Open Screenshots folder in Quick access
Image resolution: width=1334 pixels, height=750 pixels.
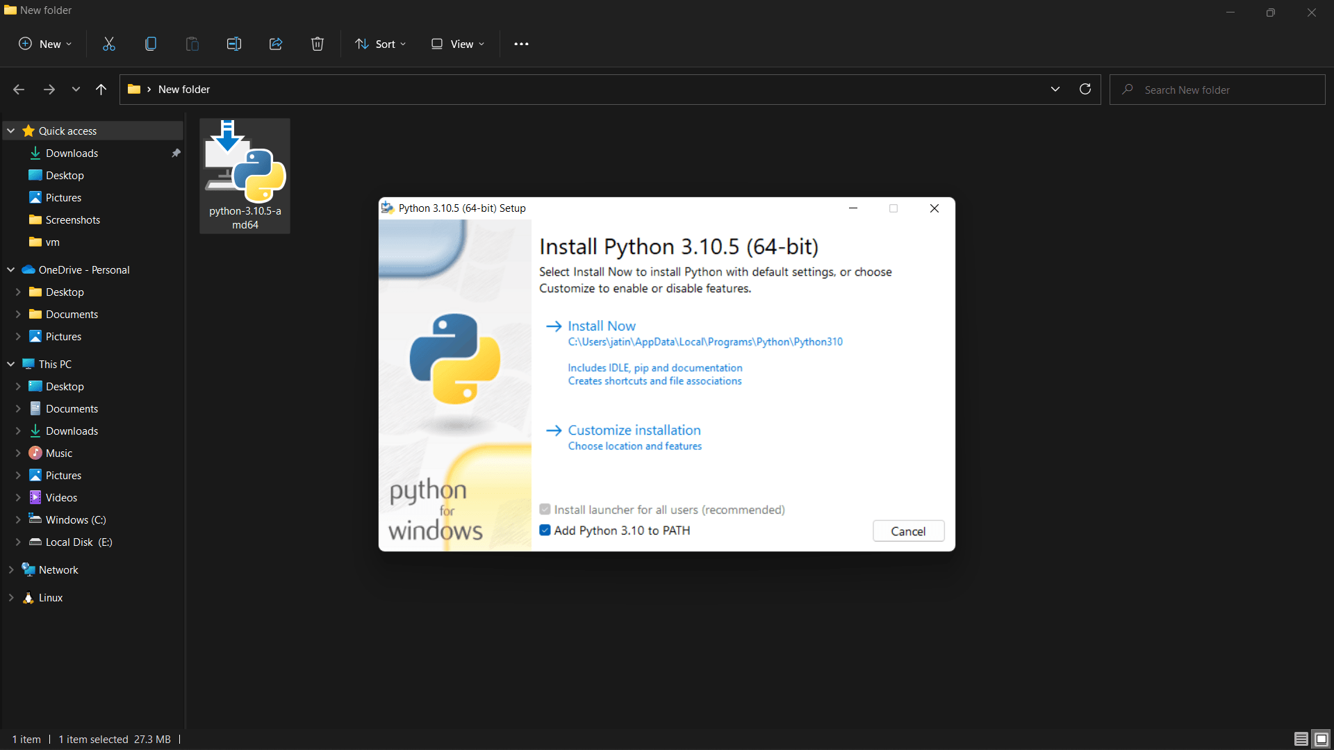[72, 220]
